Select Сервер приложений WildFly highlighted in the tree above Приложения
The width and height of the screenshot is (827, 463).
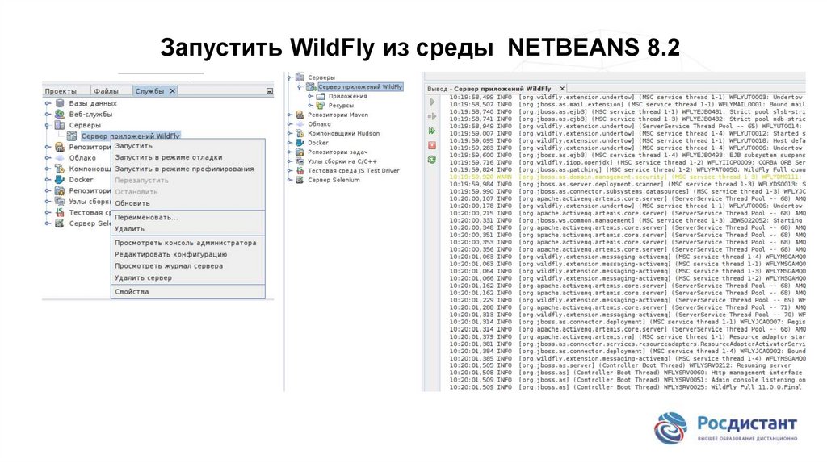click(359, 87)
